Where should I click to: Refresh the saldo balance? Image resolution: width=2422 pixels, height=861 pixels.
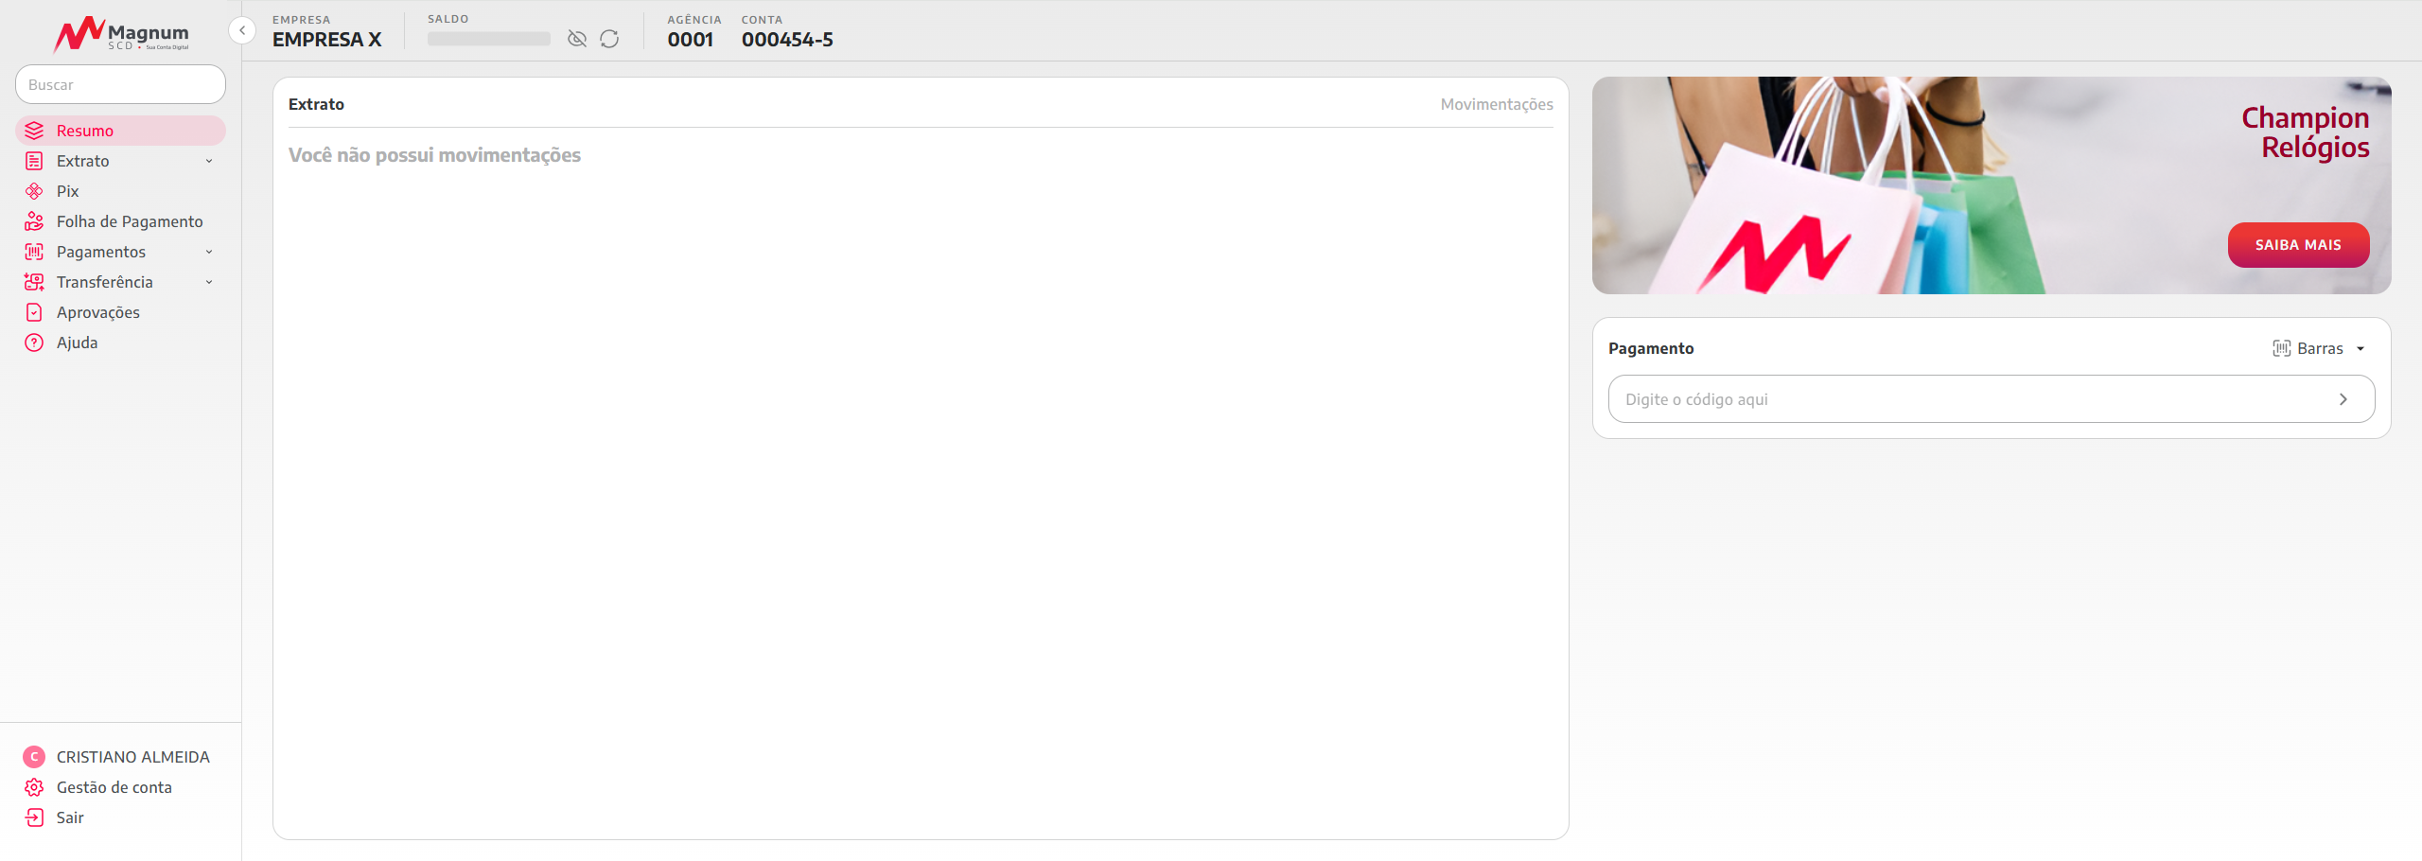(609, 39)
